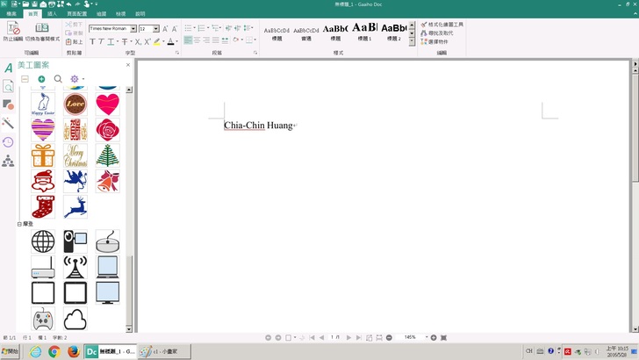Apply the 標題 1 heading style
Viewport: 639px width, 360px height.
coord(364,32)
